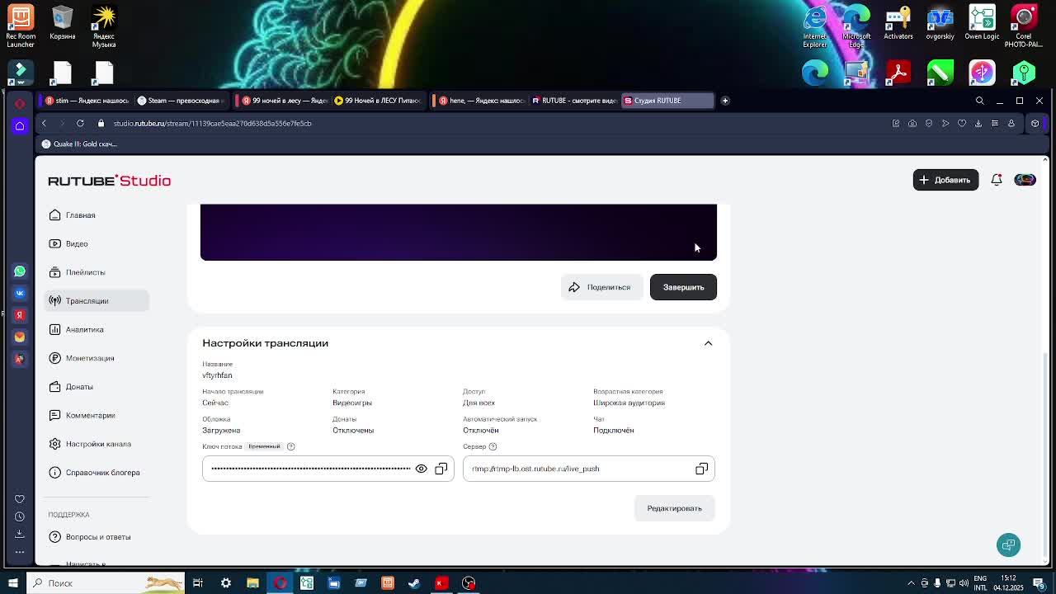Open Вопросы и ответы support link
This screenshot has height=594, width=1056.
coord(97,537)
